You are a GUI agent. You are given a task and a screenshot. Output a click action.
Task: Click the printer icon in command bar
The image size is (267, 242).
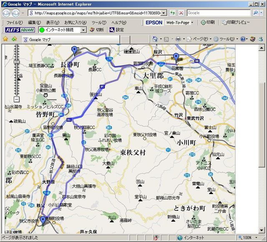(x=178, y=39)
